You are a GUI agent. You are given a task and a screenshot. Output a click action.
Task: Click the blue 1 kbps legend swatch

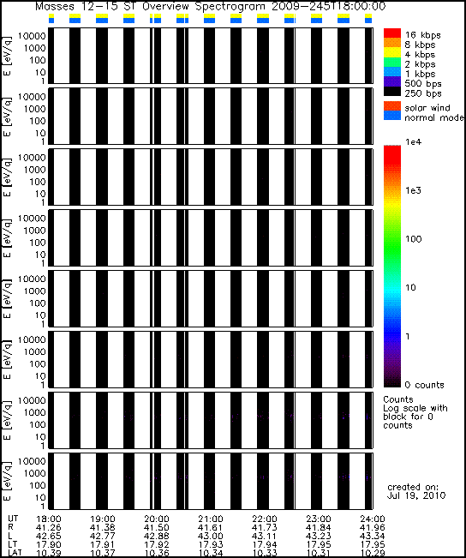click(x=392, y=72)
